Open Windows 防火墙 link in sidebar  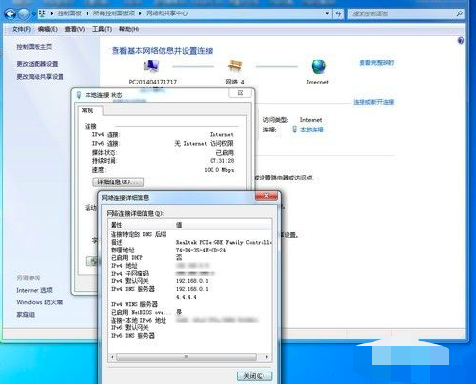[39, 302]
